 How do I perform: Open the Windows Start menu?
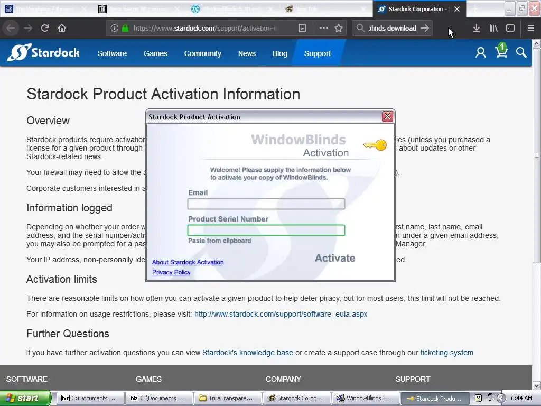tap(25, 398)
